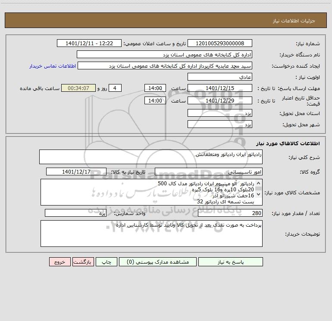Click header title جزئیات اطلاعات نیاز
The width and height of the screenshot is (332, 321).
pos(294,21)
